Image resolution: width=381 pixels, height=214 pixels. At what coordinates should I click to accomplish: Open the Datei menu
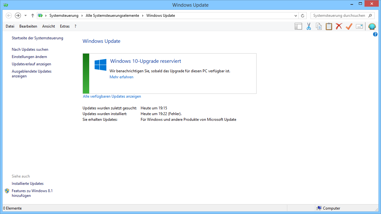[10, 26]
